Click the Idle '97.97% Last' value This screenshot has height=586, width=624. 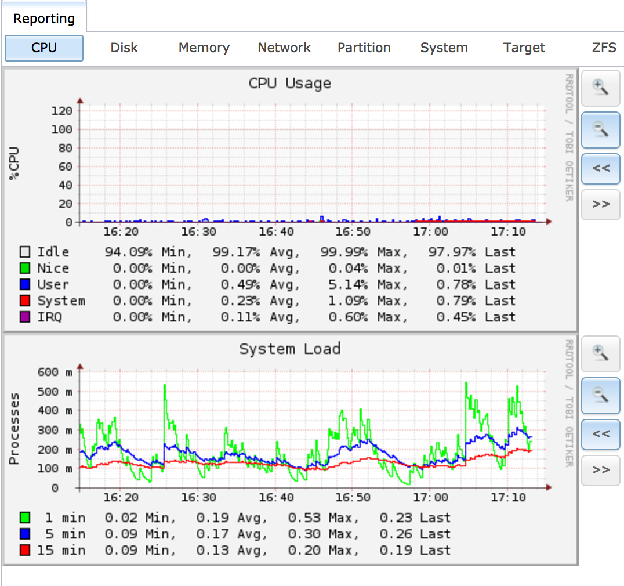(x=471, y=252)
